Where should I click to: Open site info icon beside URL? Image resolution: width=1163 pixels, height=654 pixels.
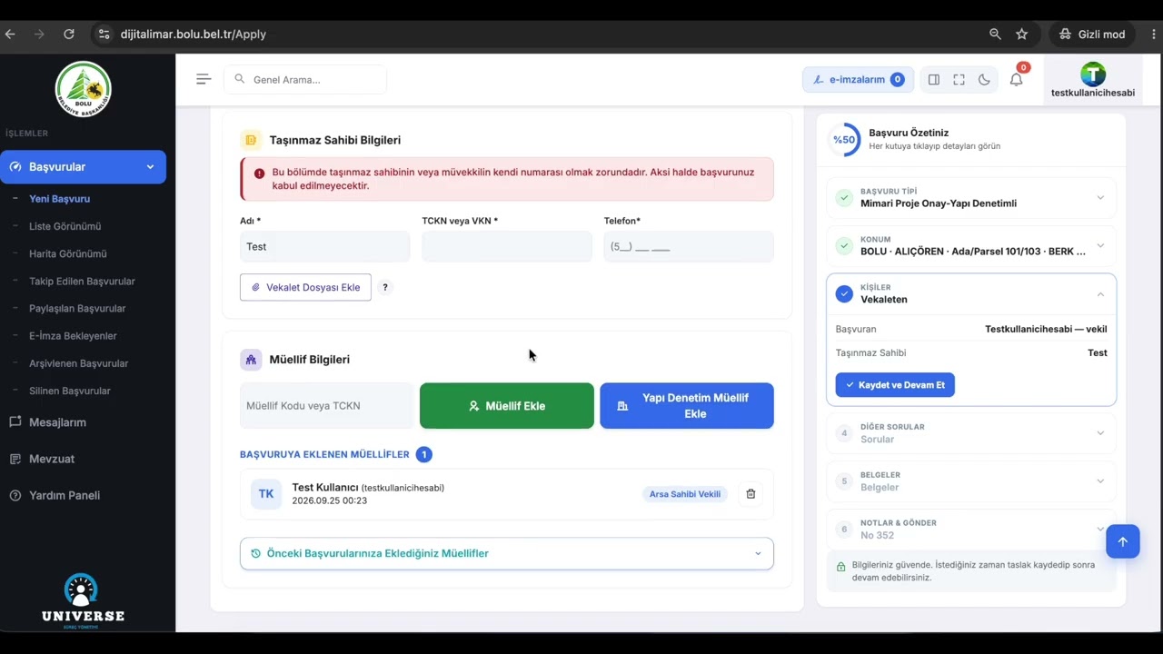tap(104, 34)
